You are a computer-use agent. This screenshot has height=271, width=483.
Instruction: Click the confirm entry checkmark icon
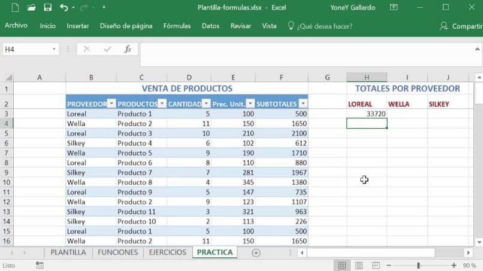coord(107,49)
